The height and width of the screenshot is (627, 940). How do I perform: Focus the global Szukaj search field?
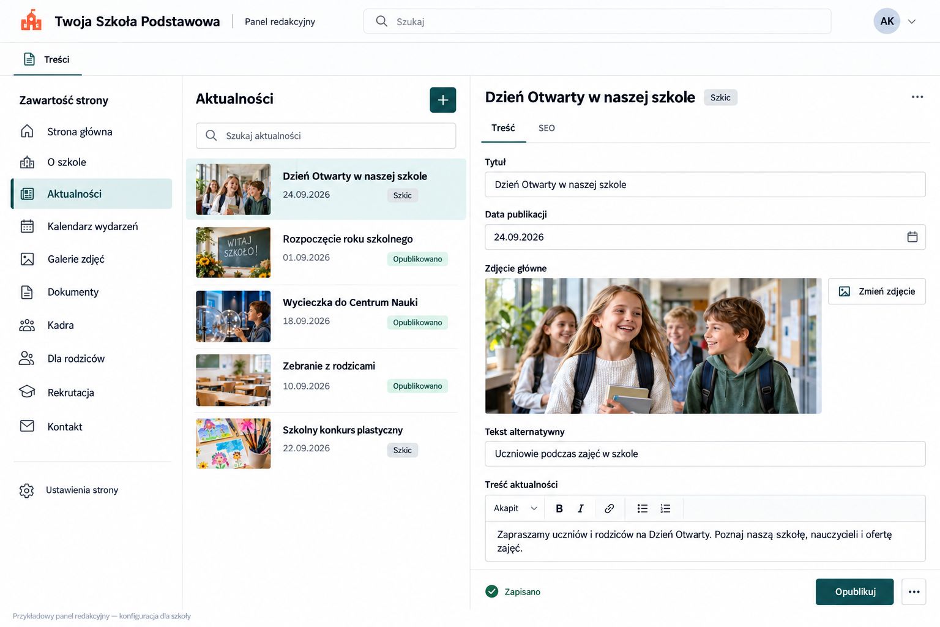coord(597,21)
